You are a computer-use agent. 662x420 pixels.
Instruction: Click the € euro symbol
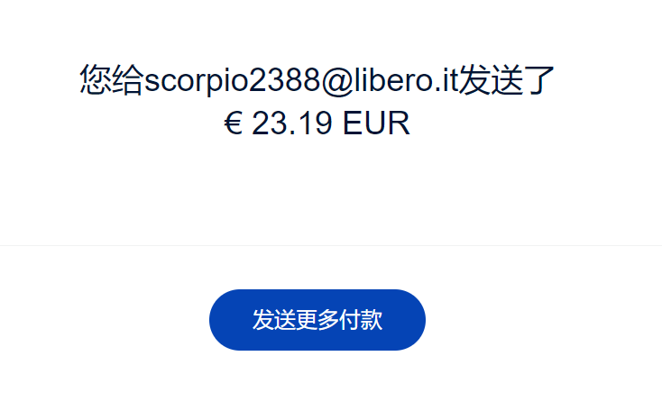click(233, 123)
